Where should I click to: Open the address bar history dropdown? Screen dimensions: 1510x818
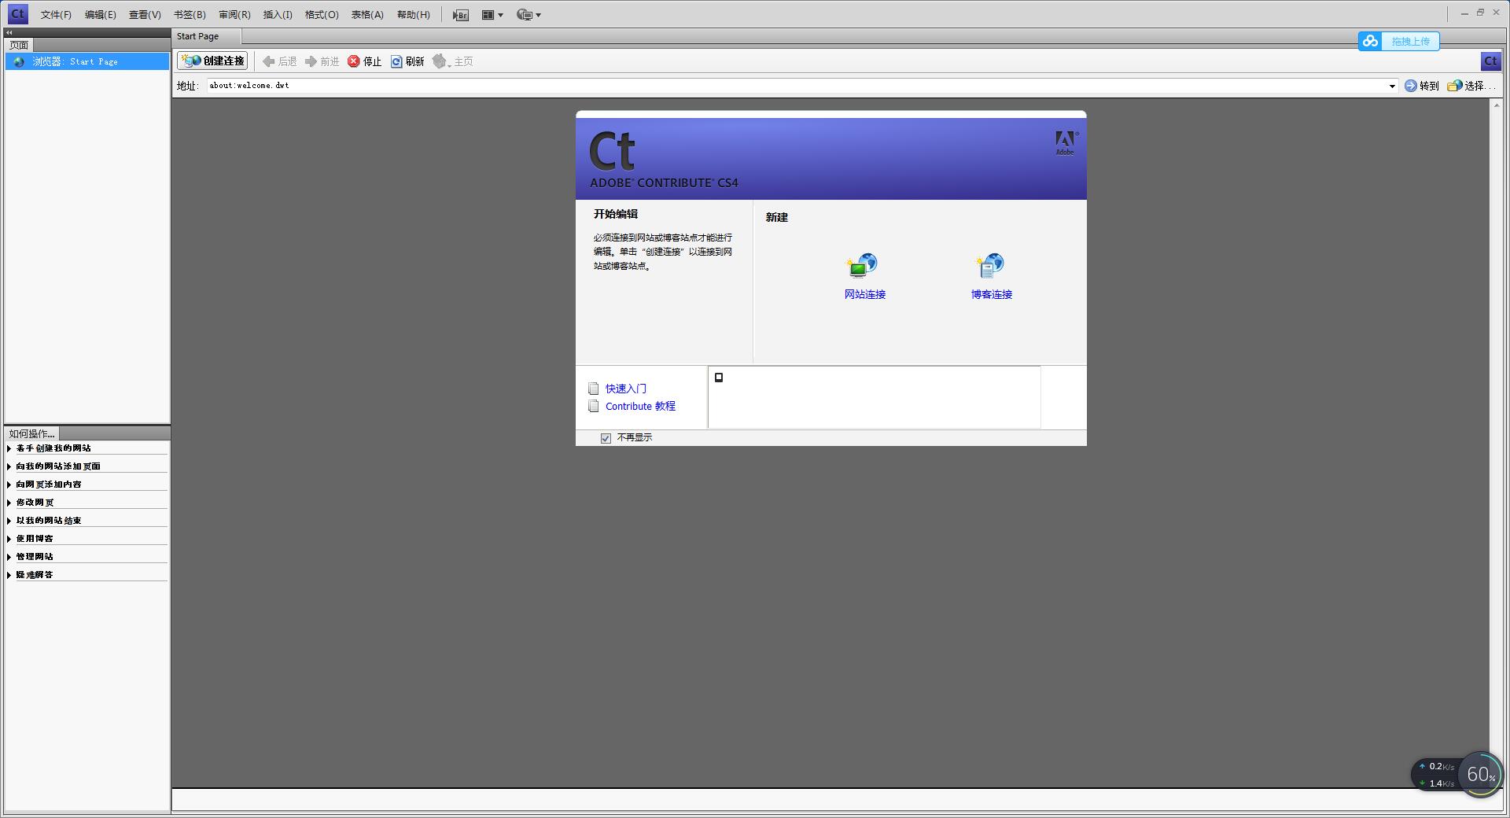click(x=1392, y=86)
